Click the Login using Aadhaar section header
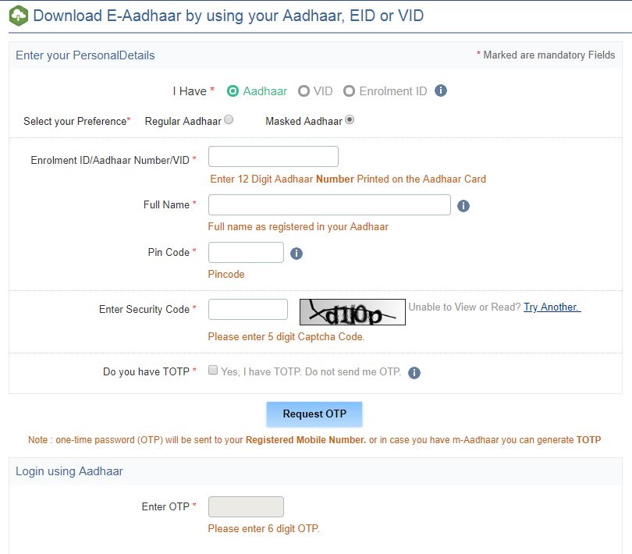 [69, 471]
